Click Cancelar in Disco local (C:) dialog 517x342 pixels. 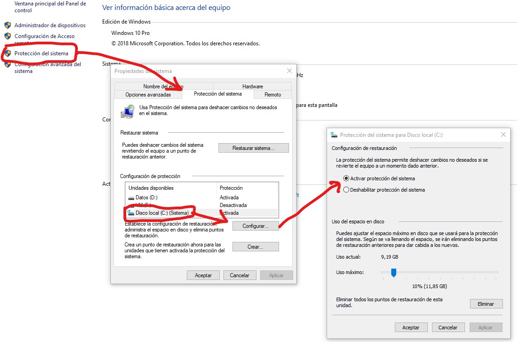coord(448,327)
